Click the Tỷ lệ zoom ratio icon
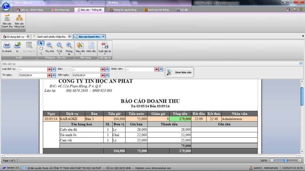Viewport: 305px width, 171px height. pyautogui.click(x=59, y=48)
